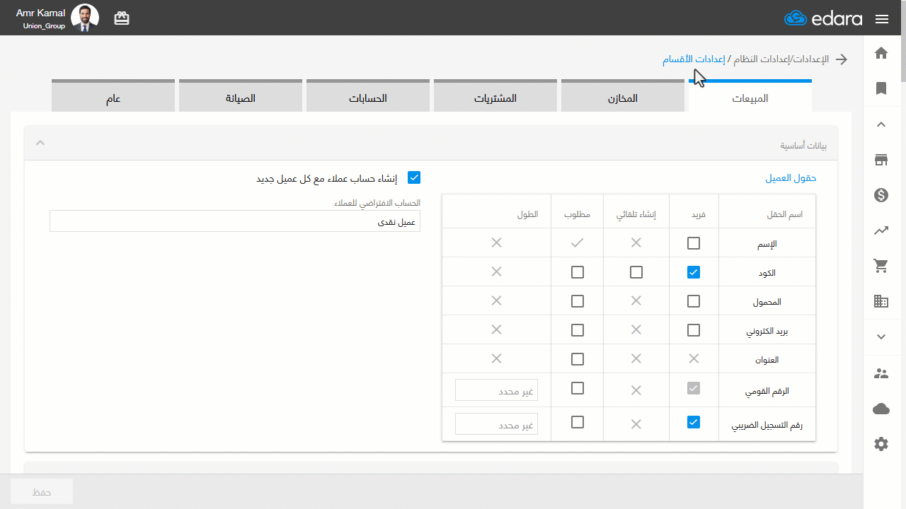The height and width of the screenshot is (509, 906).
Task: Toggle إنشاء حساب عملاء مع كل عميل جديد checkbox
Action: click(x=414, y=177)
